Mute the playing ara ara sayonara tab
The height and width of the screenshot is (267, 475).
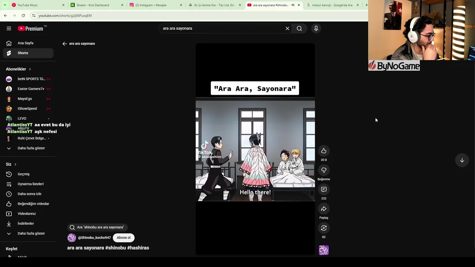tap(293, 5)
